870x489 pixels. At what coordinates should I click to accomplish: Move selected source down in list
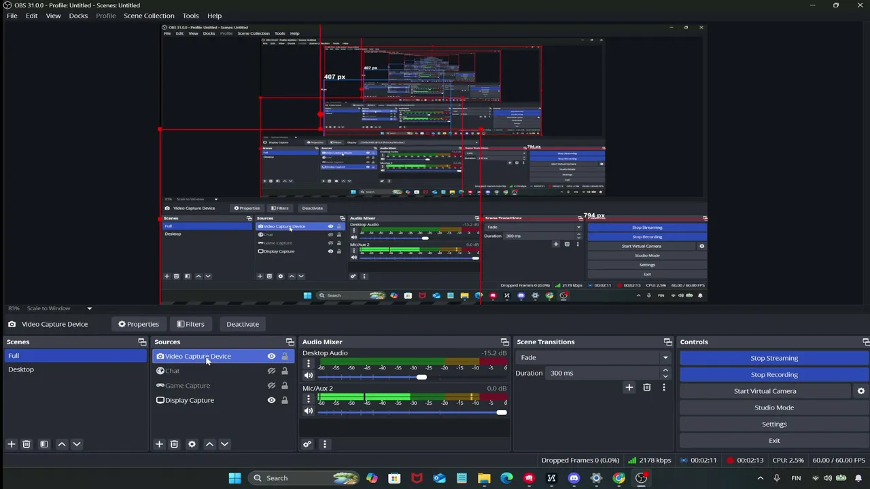(224, 444)
